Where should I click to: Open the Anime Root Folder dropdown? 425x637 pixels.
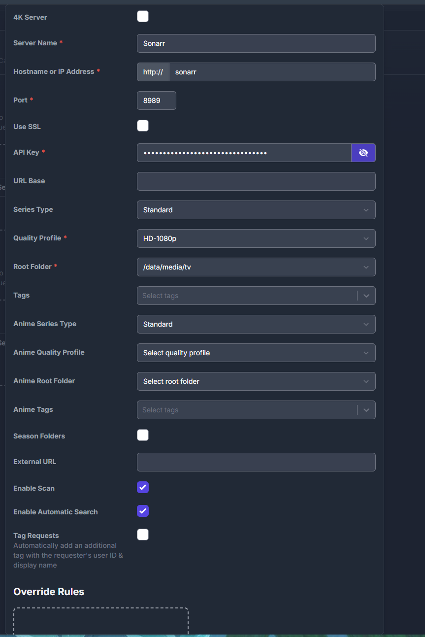256,381
